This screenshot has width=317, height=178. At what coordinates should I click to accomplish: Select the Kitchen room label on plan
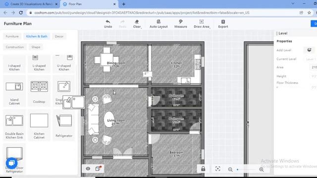176,65
